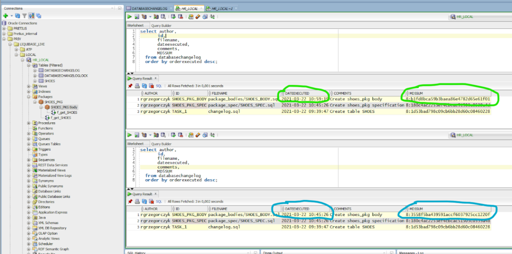The image size is (512, 254).
Task: Open the New Connection dropdown arrow
Action: [x=11, y=15]
